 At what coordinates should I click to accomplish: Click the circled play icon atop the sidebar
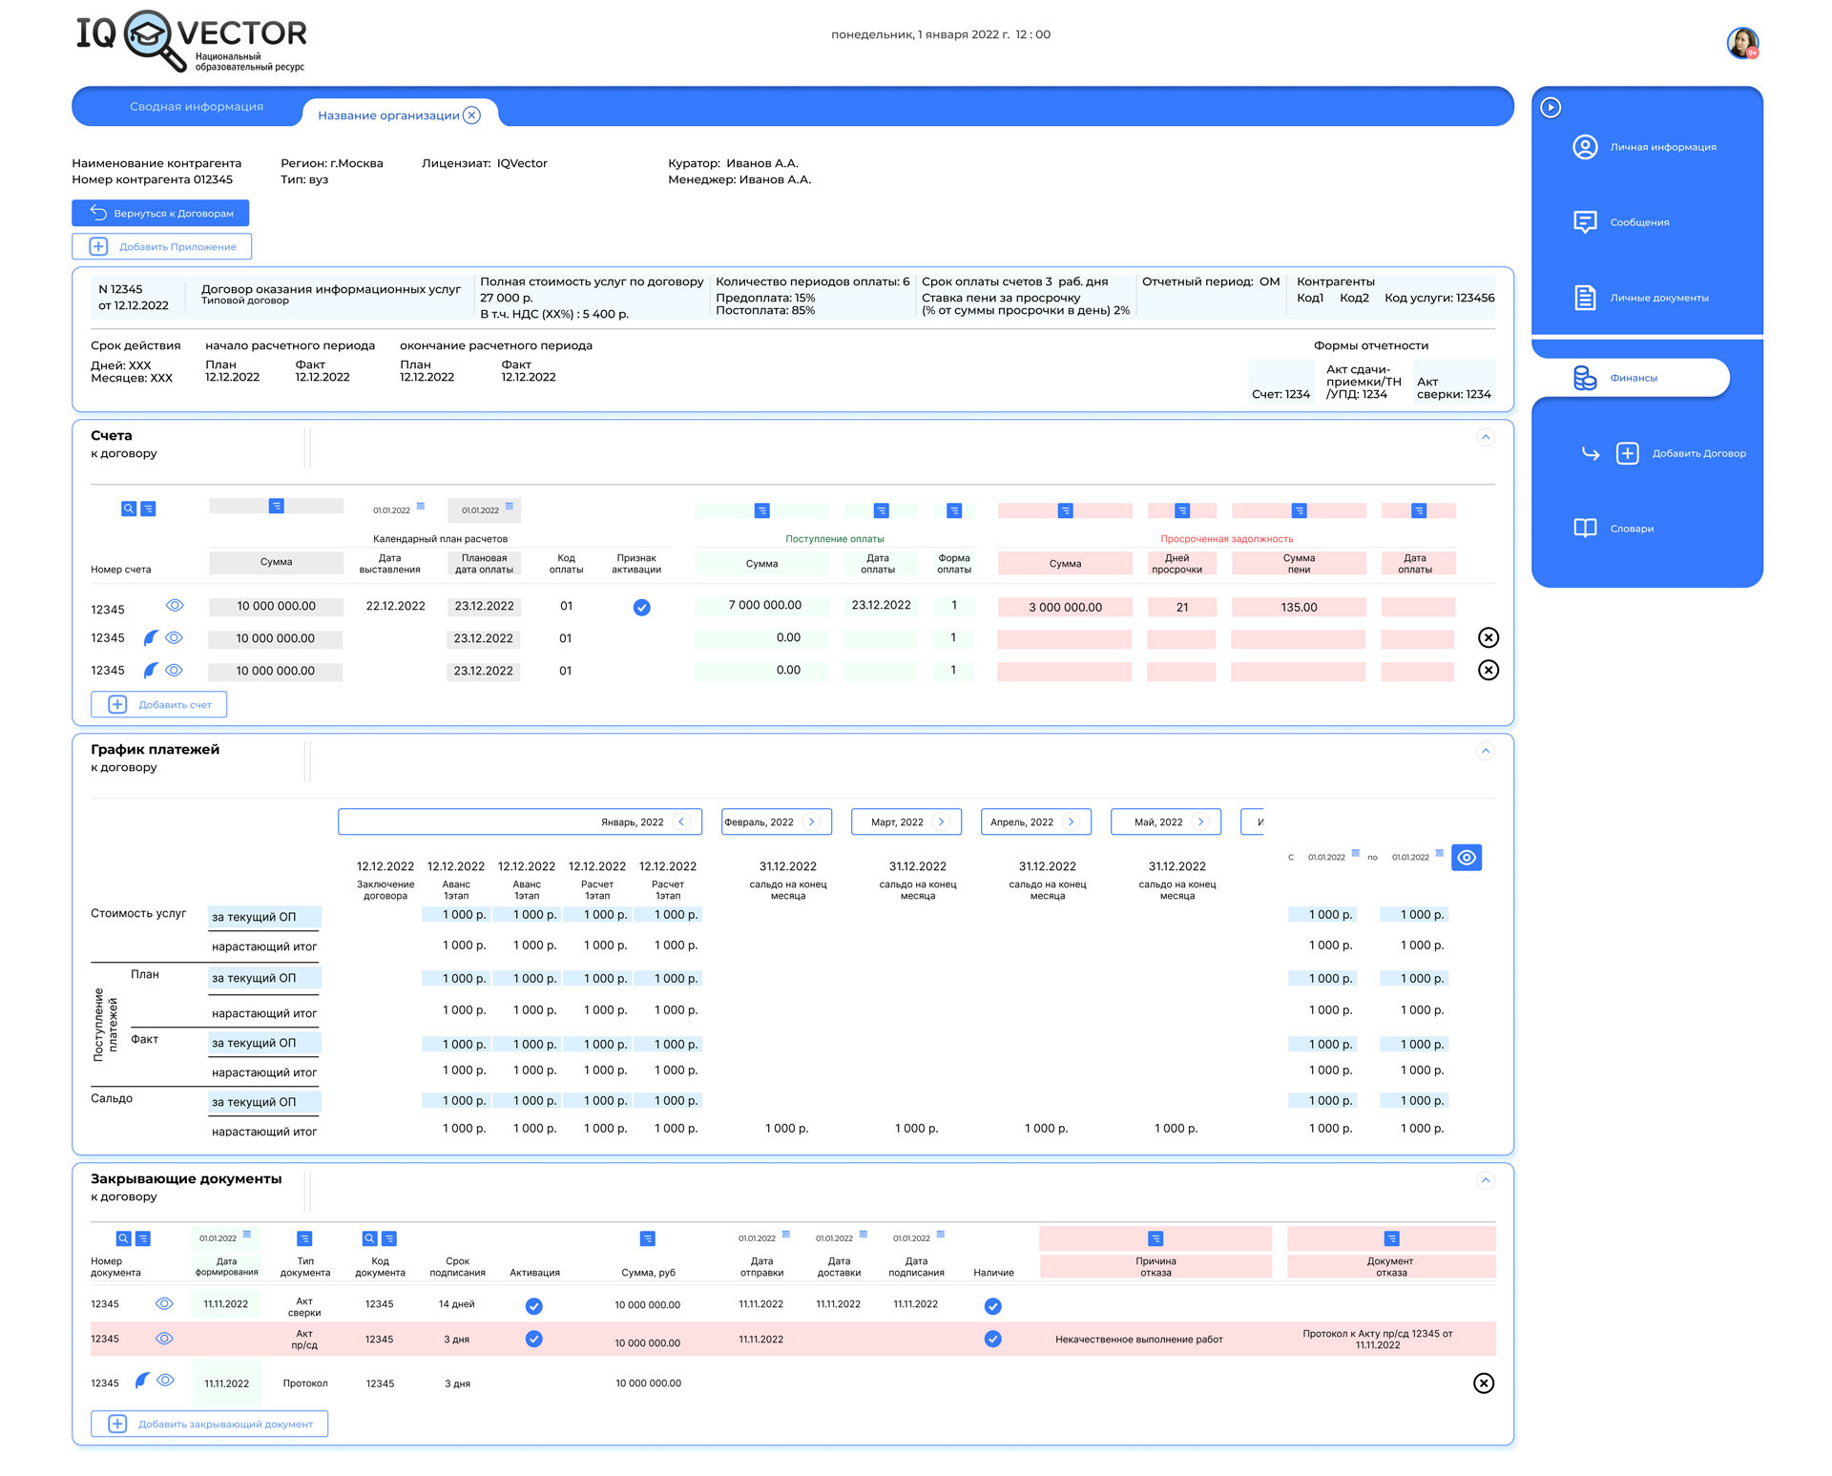[1551, 108]
